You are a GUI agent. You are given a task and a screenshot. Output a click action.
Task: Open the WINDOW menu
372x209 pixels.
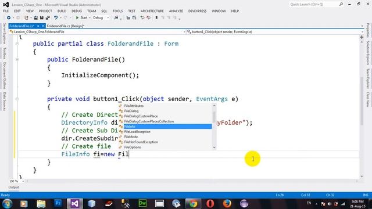tap(219, 11)
